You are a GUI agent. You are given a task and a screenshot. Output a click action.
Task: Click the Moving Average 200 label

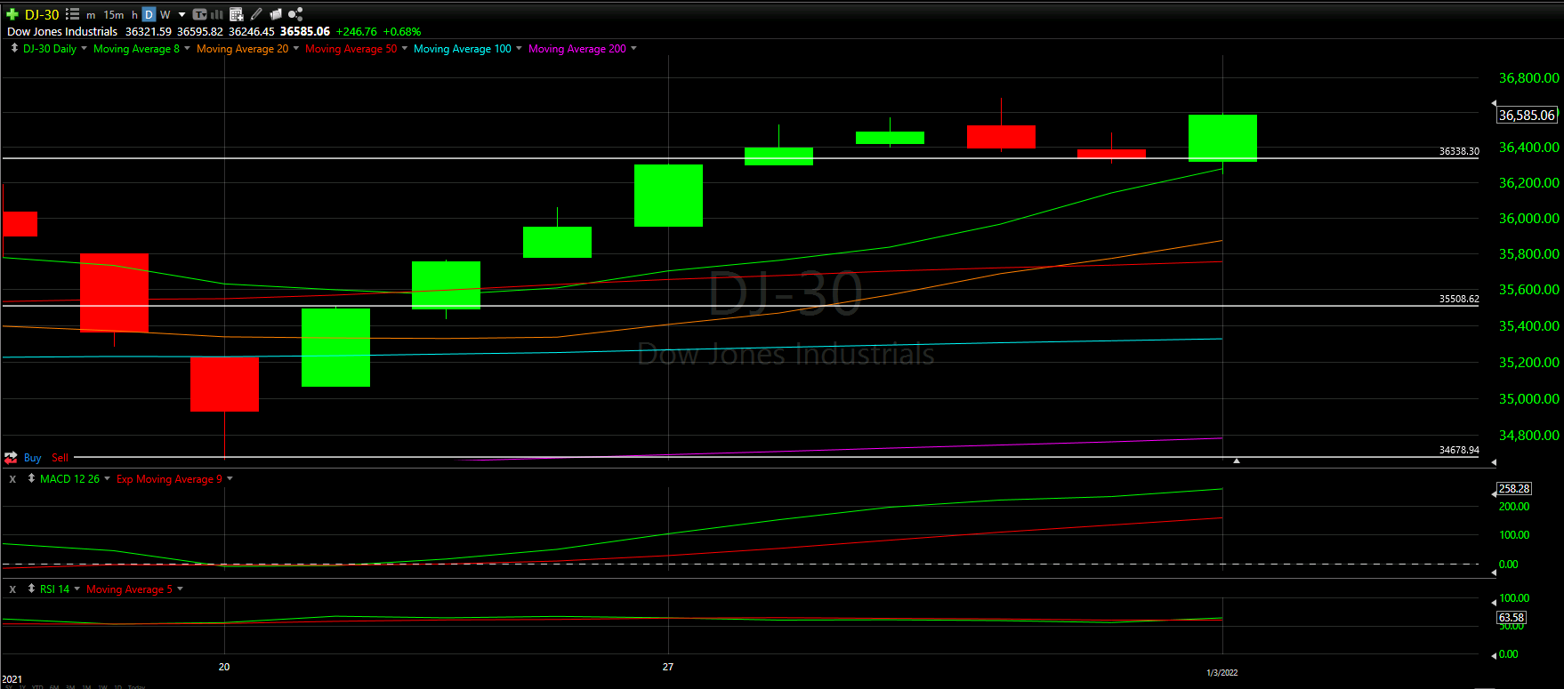(x=577, y=49)
